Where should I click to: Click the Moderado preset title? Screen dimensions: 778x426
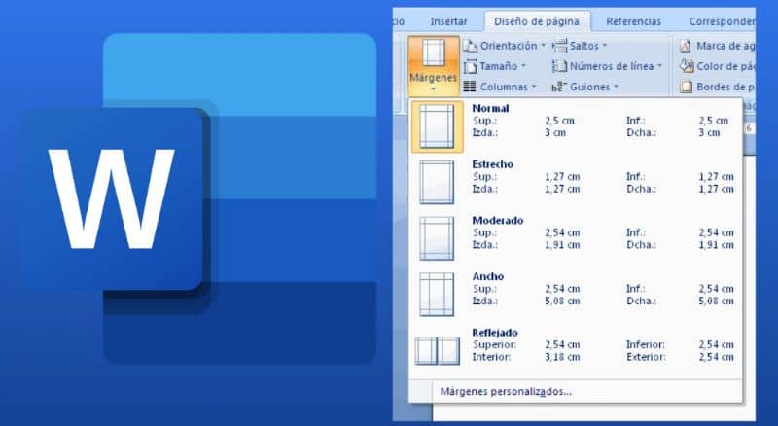coord(498,221)
